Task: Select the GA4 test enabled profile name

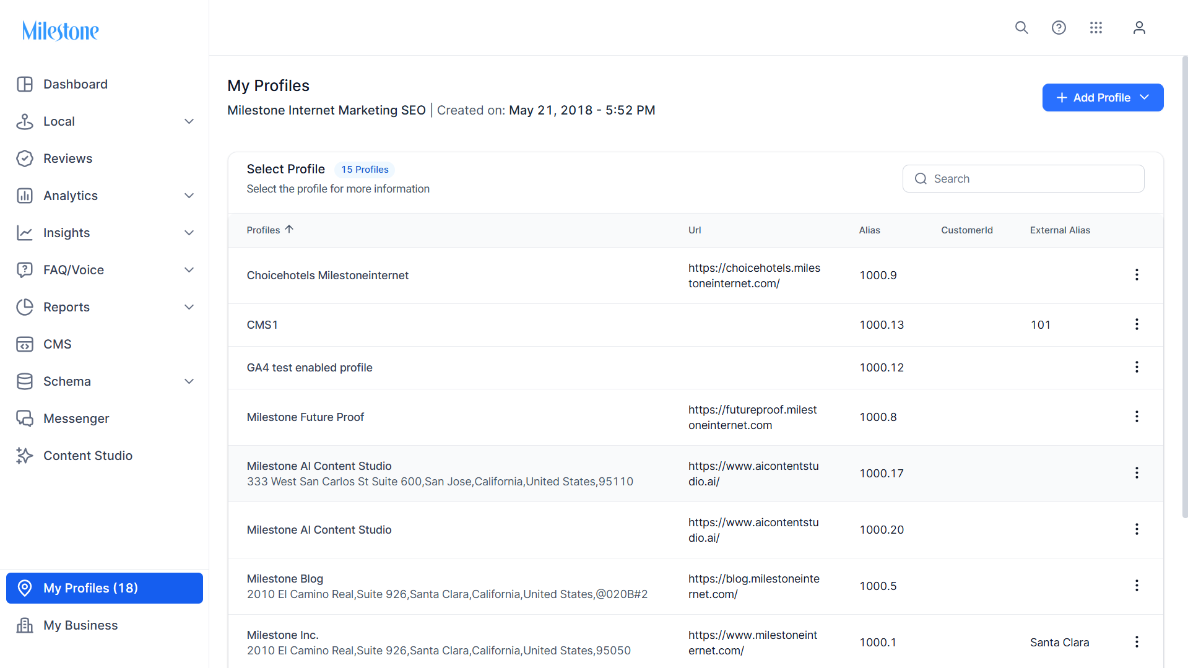Action: 310,368
